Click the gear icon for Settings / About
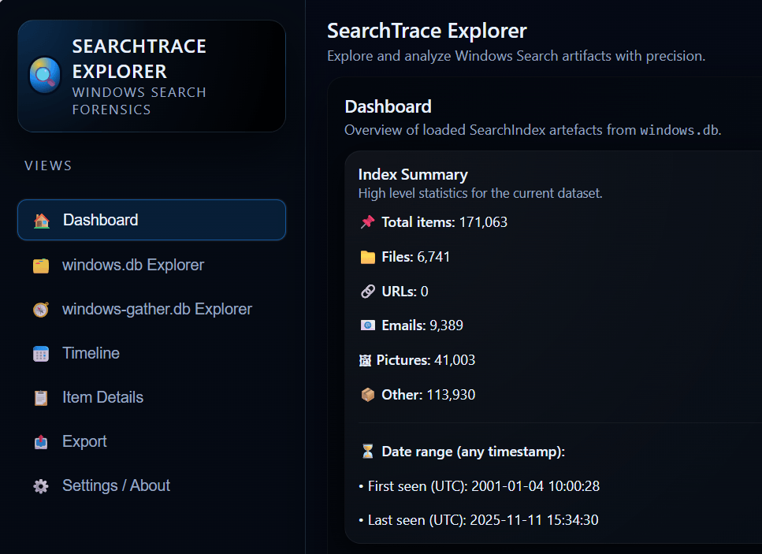 point(41,486)
